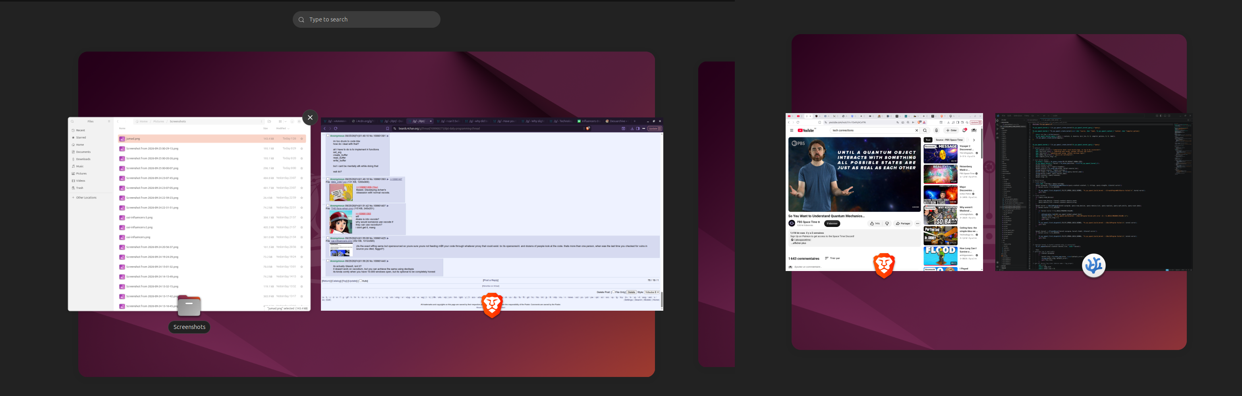Tick the checkbox on post No.109901391

coord(328,136)
